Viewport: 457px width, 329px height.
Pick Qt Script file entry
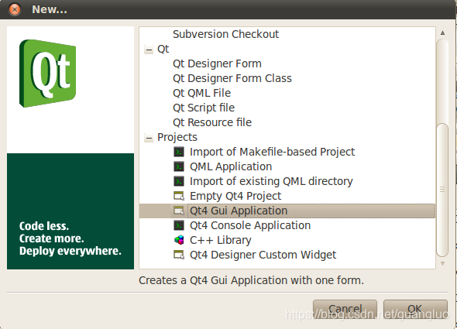coord(204,108)
